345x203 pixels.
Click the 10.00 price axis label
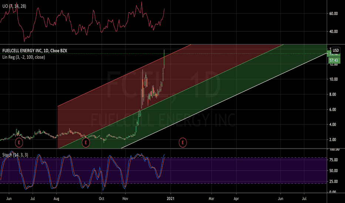333,79
